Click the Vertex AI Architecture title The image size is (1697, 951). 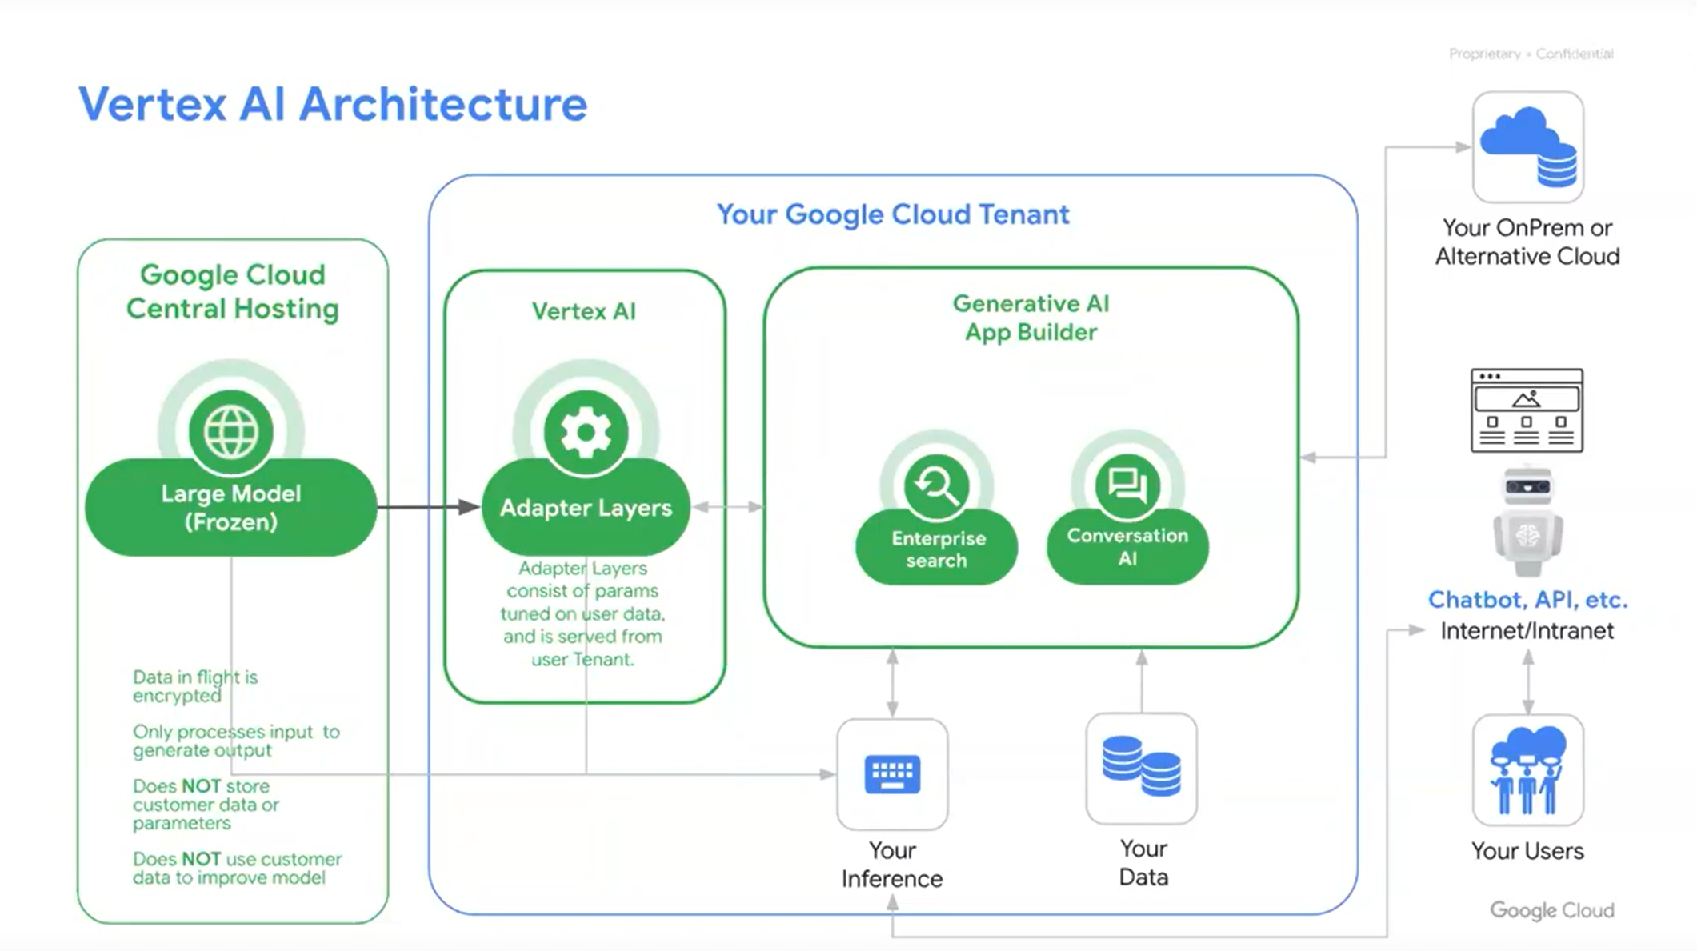click(x=333, y=104)
